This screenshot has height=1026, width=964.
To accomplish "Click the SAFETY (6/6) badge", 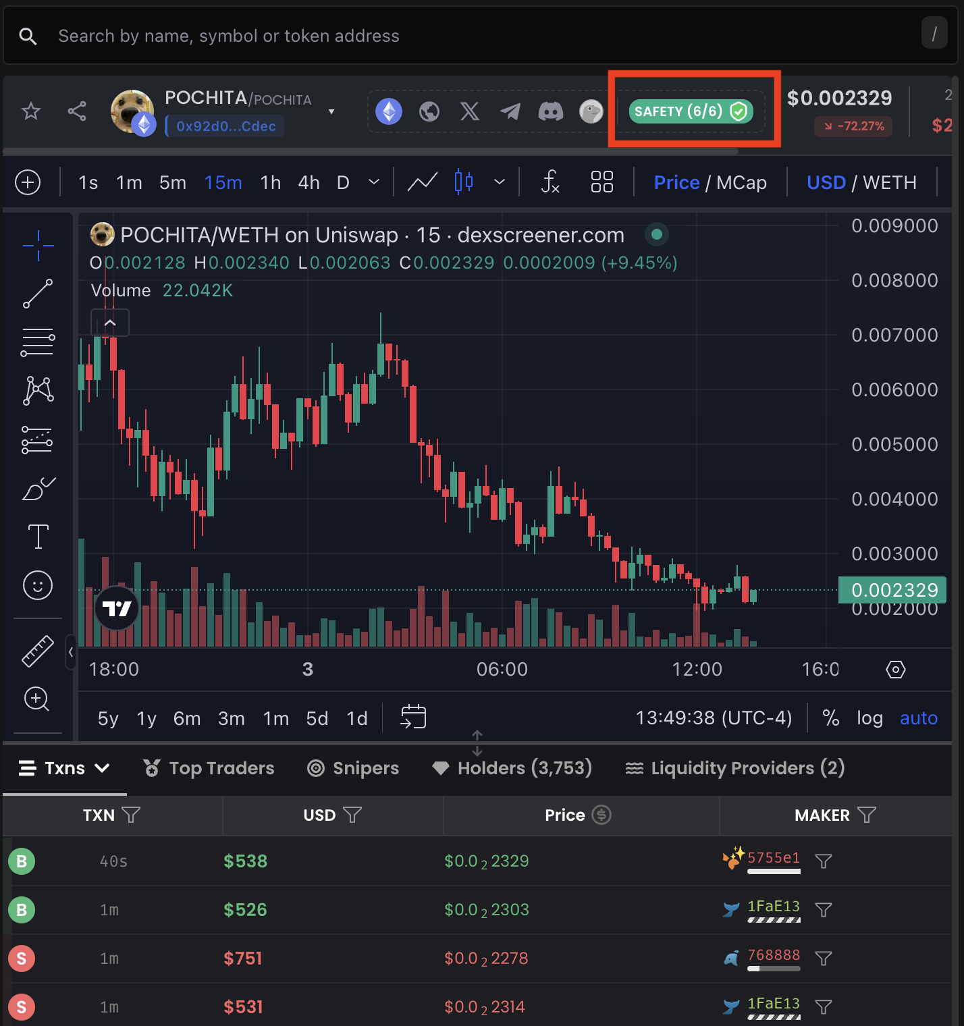I will 691,111.
